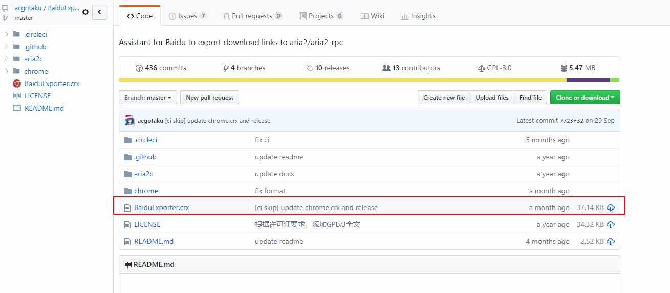Open the Octotree settings gear
Image resolution: width=670 pixels, height=293 pixels.
tap(85, 12)
